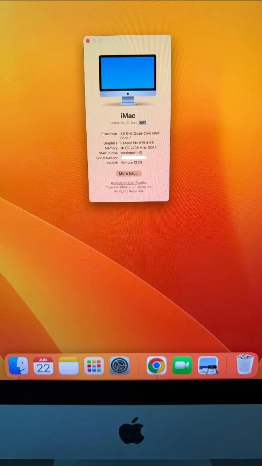Open Finder from the Dock

pyautogui.click(x=18, y=365)
